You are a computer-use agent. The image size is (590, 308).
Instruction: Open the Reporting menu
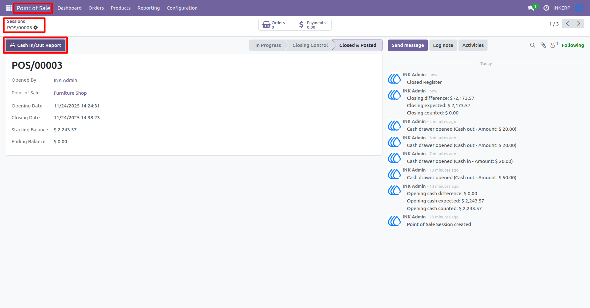pos(148,8)
